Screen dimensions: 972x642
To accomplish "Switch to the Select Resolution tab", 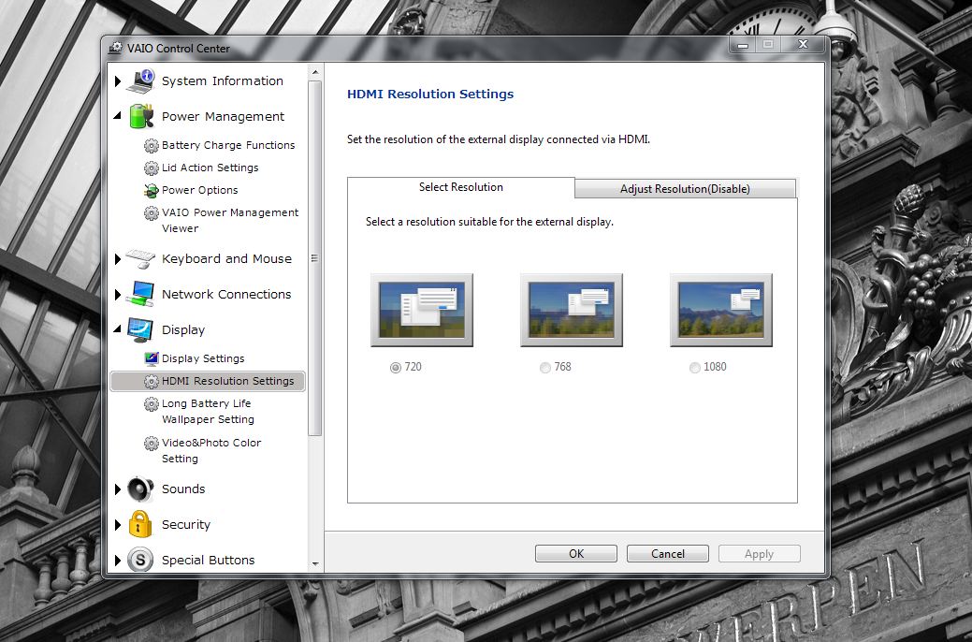I will [x=461, y=187].
